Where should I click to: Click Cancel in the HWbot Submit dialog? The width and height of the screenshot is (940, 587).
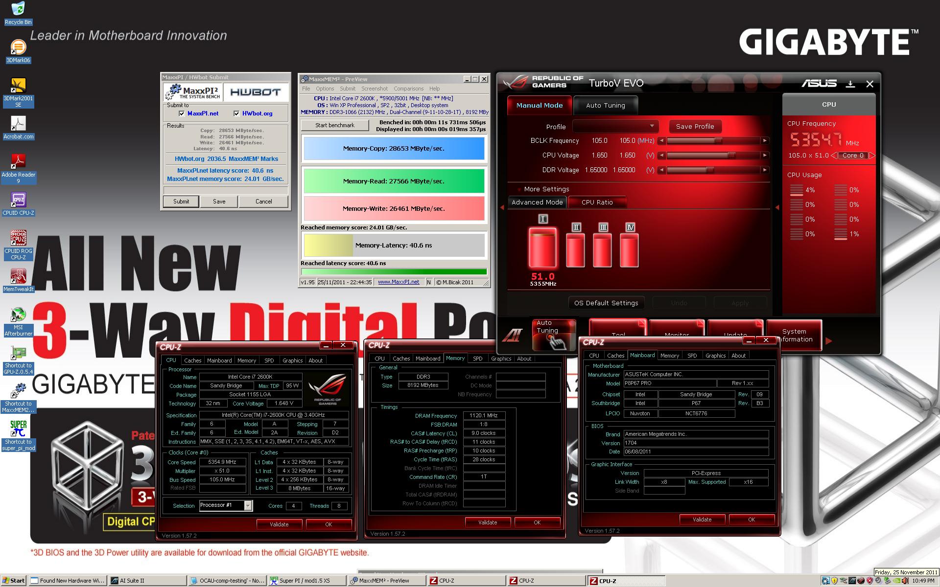coord(263,201)
